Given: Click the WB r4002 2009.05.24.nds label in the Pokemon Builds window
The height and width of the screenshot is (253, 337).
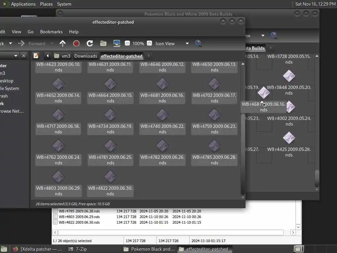Looking at the screenshot, I should pyautogui.click(x=289, y=121).
